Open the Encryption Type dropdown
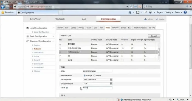Image resolution: width=192 pixels, height=101 pixels. (111, 84)
